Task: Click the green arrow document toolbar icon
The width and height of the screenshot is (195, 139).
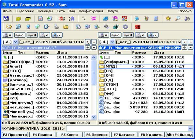Action: coord(50,19)
